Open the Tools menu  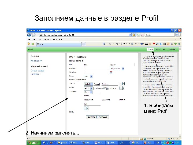click(55, 39)
